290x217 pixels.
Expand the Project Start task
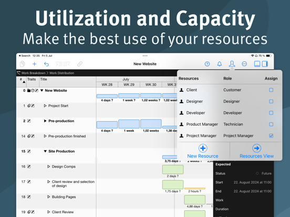point(45,106)
